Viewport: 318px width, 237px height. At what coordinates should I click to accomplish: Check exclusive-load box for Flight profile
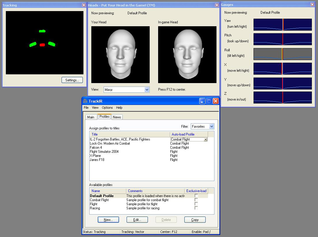point(196,204)
